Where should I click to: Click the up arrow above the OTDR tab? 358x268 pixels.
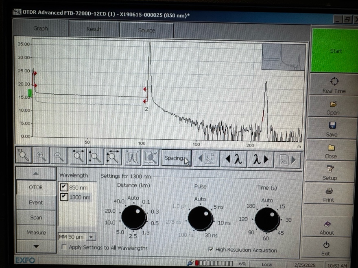pos(36,174)
